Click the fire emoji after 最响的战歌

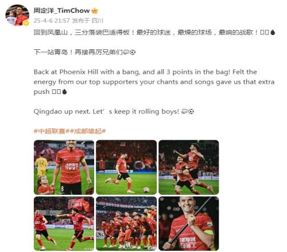coord(273,33)
